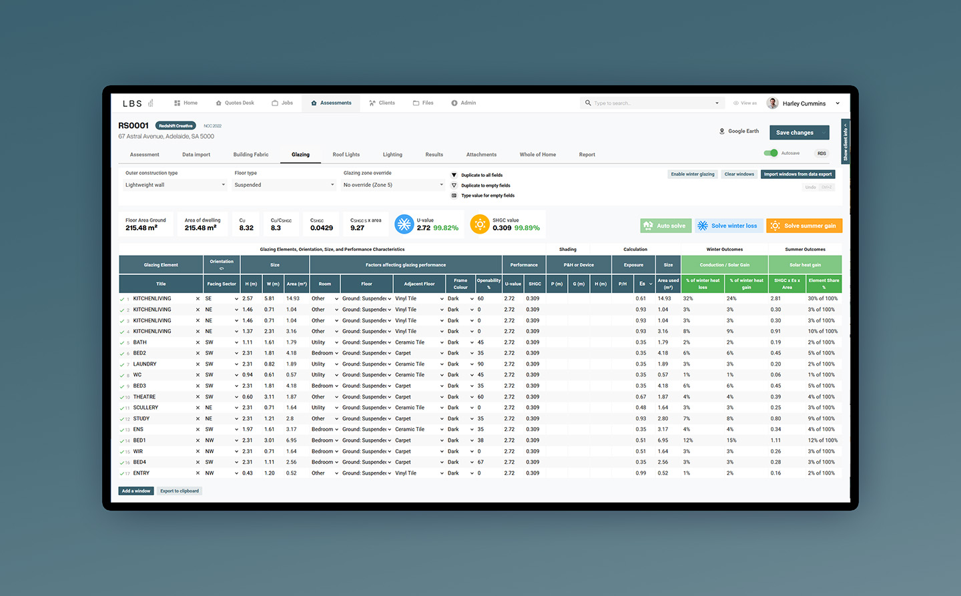Delete the BATH row with its X icon
This screenshot has height=596, width=961.
[198, 342]
